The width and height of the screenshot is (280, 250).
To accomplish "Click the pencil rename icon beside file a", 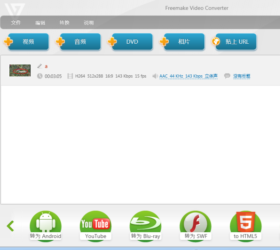I will (40, 66).
